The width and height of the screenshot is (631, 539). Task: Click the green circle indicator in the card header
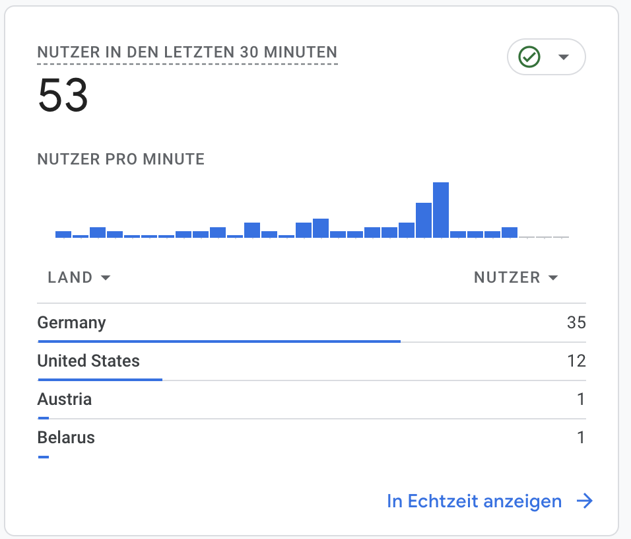(x=530, y=57)
